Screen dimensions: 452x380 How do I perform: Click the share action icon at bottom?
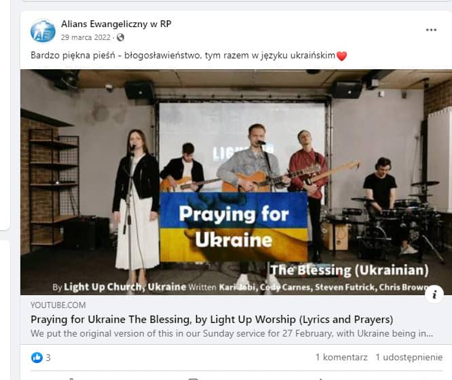320,379
